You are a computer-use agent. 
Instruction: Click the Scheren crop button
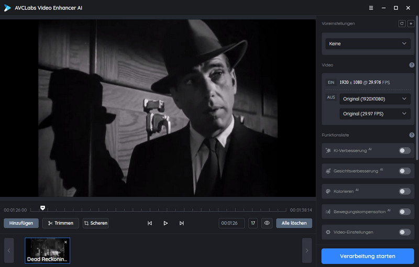[x=96, y=223]
